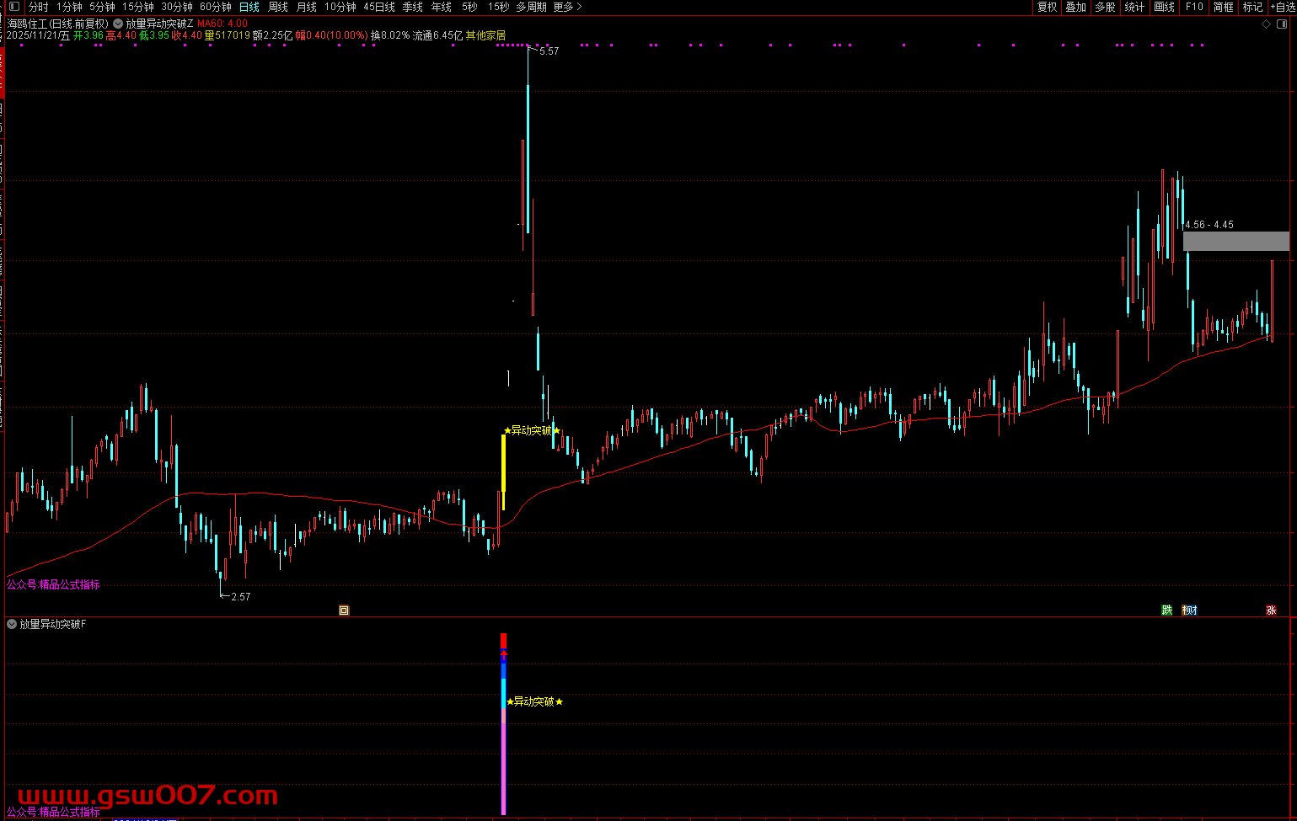
Task: Add stock via the +自选 button
Action: 1282,7
